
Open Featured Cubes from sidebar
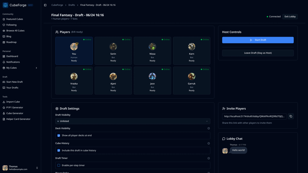[x=15, y=19]
